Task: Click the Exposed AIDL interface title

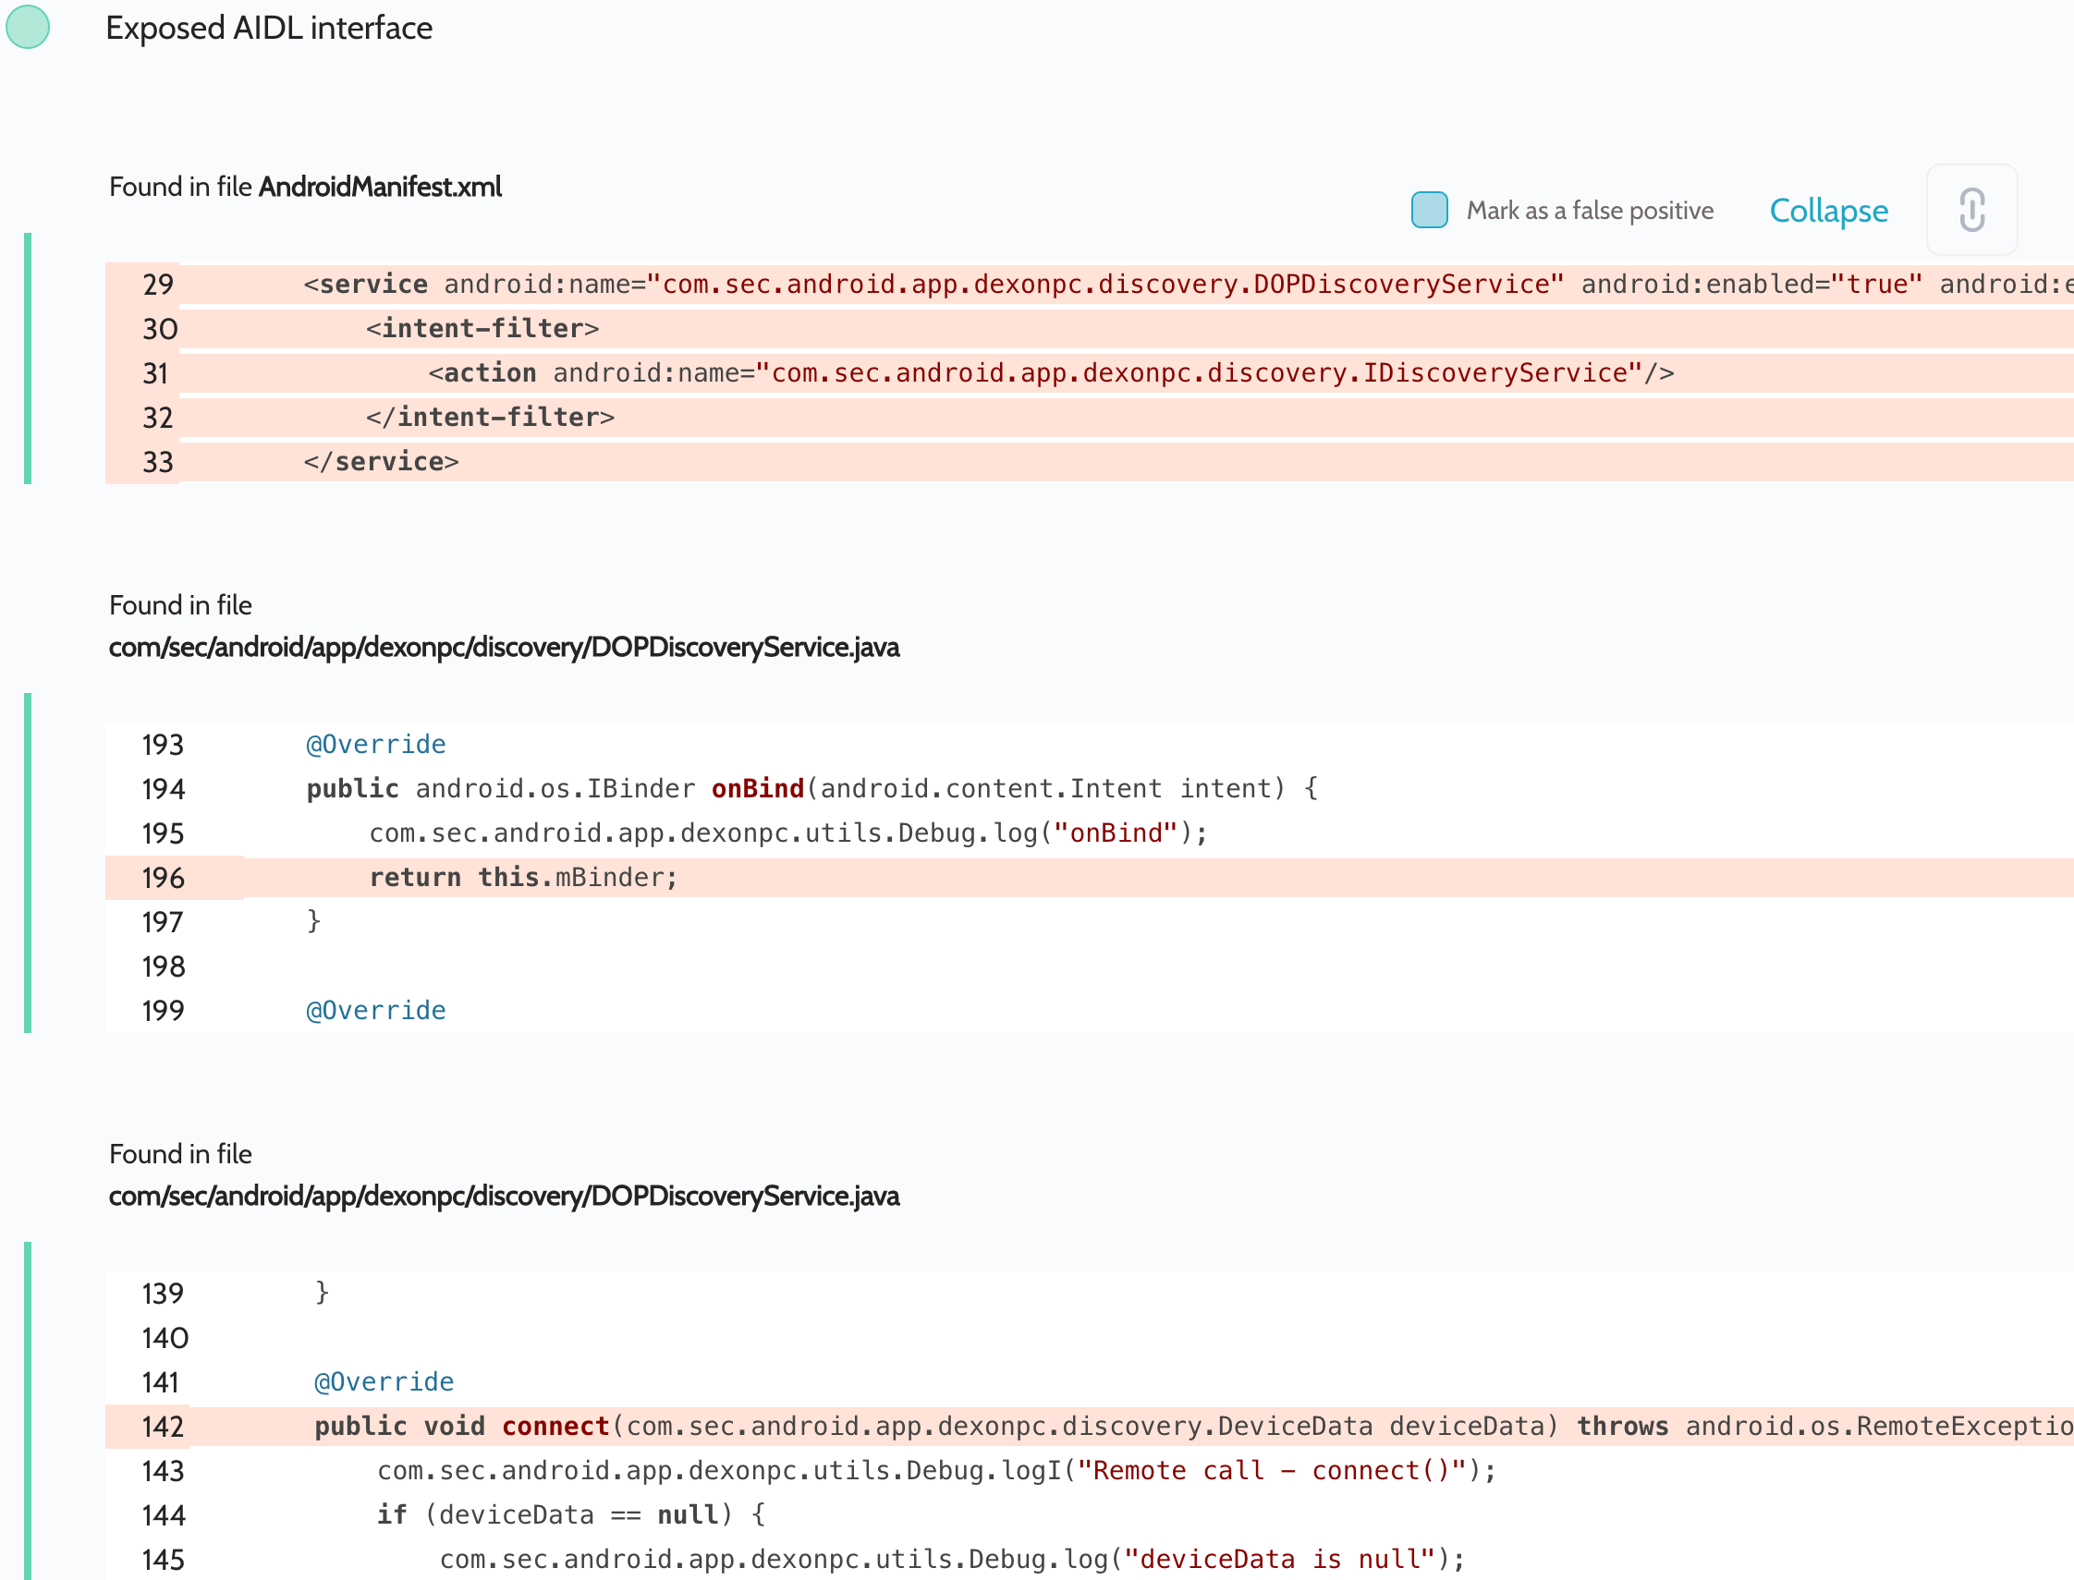Action: click(269, 29)
